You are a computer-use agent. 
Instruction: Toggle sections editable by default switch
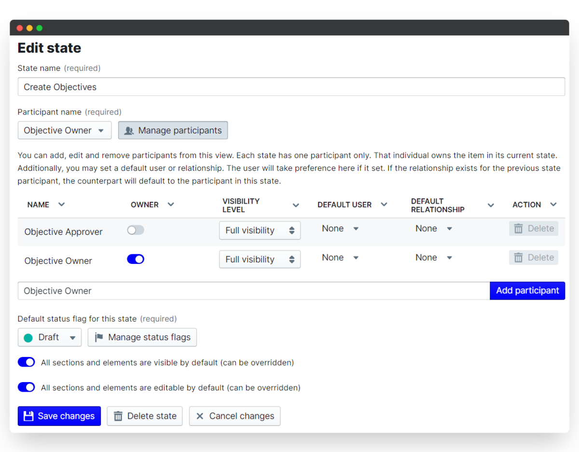26,387
